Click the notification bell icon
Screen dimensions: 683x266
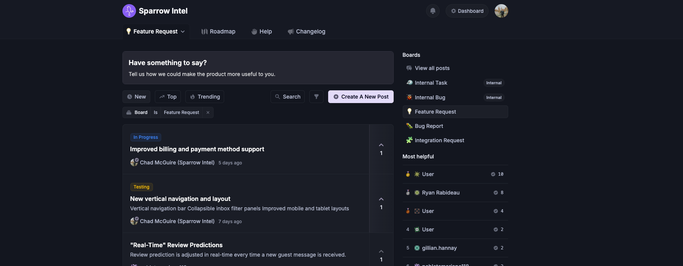click(432, 11)
